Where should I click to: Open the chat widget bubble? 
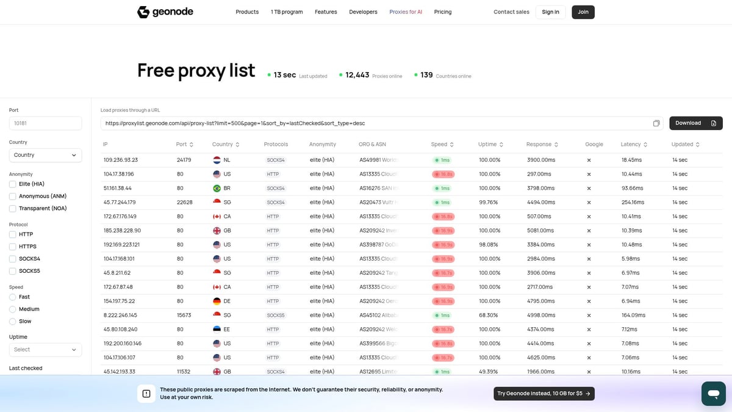tap(713, 393)
